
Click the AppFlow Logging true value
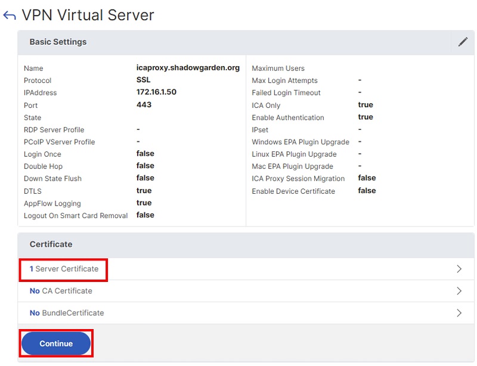point(144,203)
